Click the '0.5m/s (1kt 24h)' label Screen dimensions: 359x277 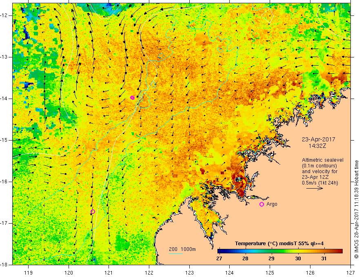[x=320, y=183]
